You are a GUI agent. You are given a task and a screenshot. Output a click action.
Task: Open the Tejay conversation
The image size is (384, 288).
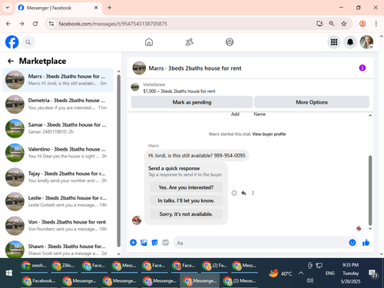(58, 177)
